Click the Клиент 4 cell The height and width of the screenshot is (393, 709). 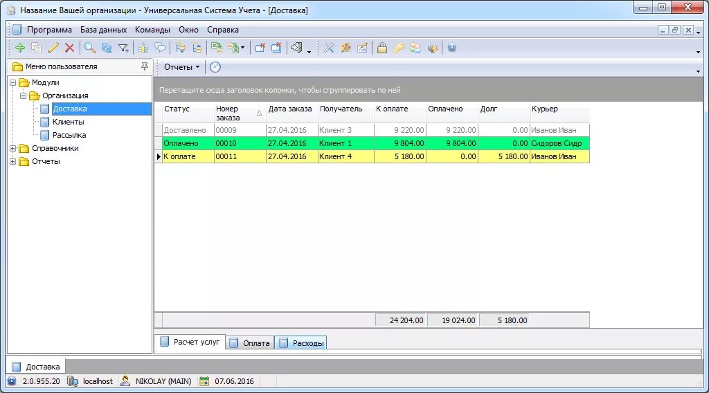(x=346, y=156)
